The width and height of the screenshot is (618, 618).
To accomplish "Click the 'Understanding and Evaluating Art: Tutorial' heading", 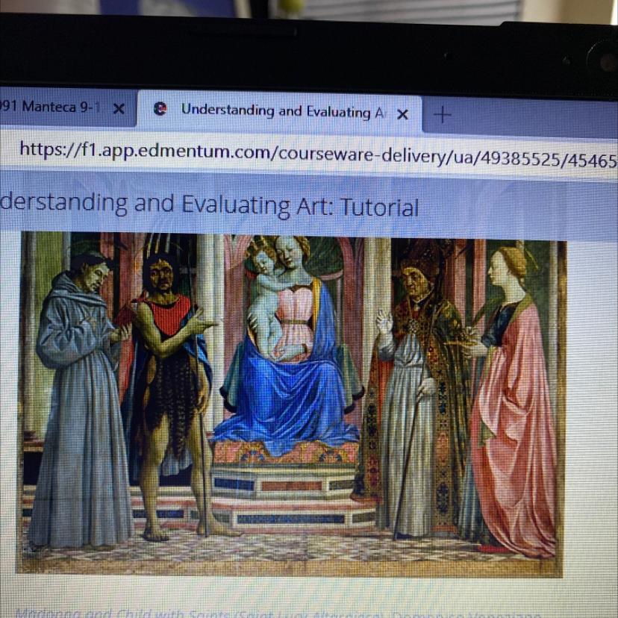I will 209,205.
